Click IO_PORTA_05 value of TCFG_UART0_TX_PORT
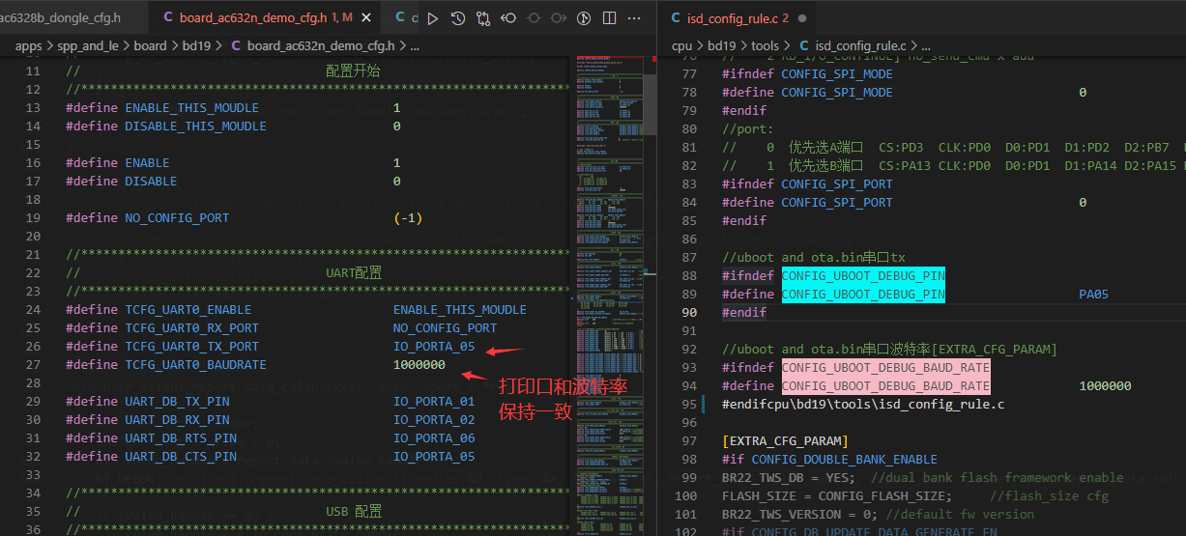 tap(434, 346)
